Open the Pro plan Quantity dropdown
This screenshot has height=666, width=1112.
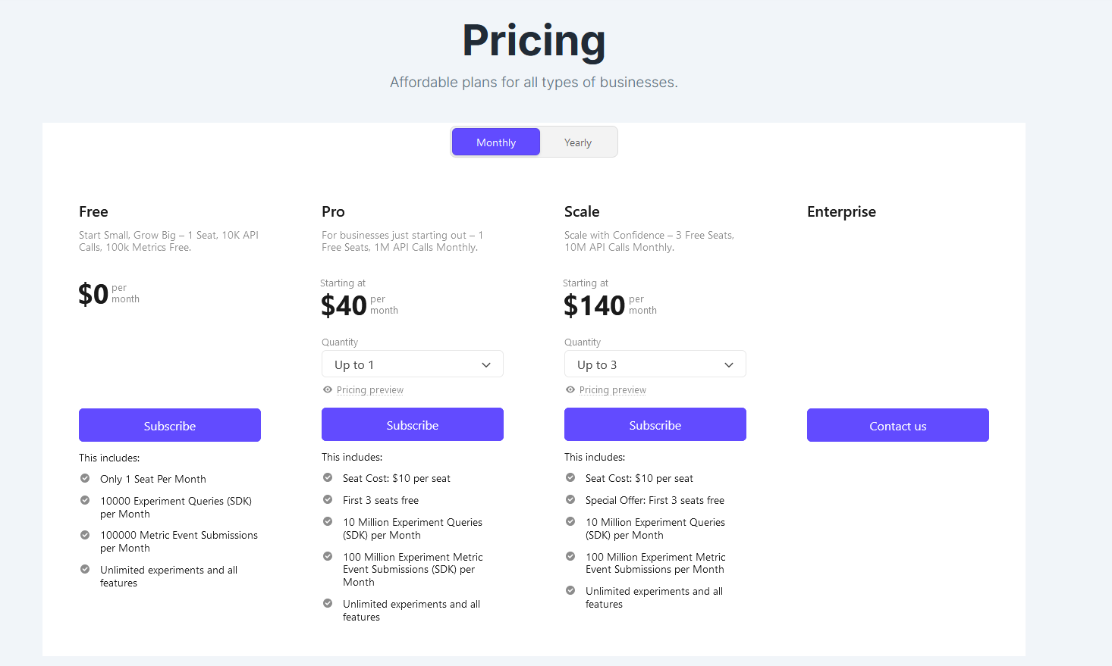coord(413,364)
